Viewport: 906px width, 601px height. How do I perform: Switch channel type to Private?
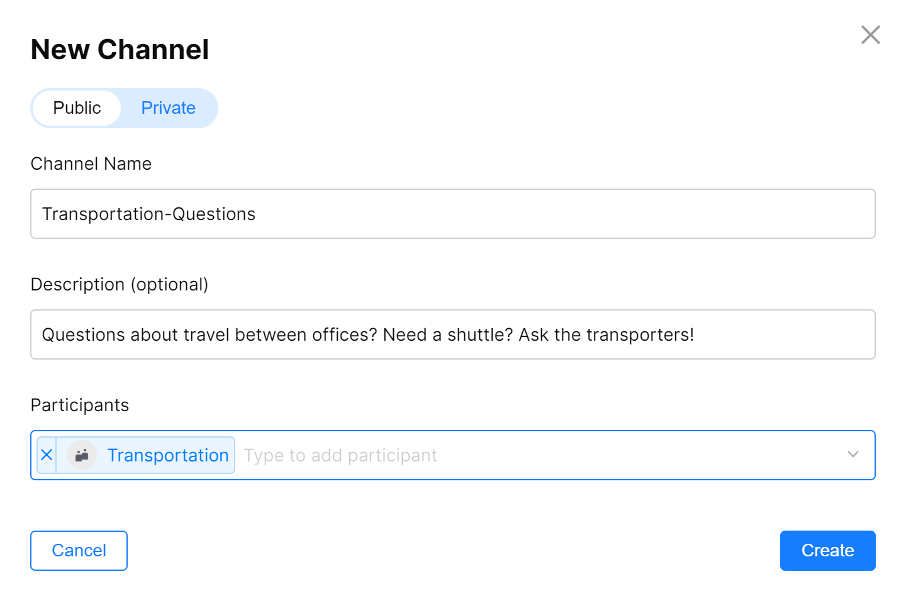pyautogui.click(x=168, y=108)
